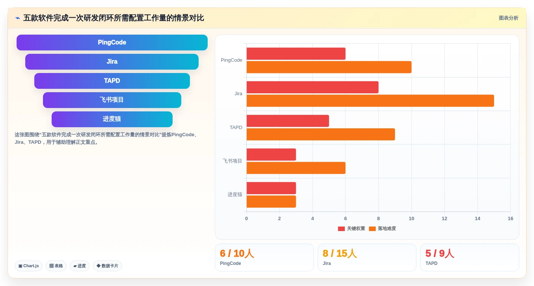Select the PingCode funnel bar

point(112,43)
